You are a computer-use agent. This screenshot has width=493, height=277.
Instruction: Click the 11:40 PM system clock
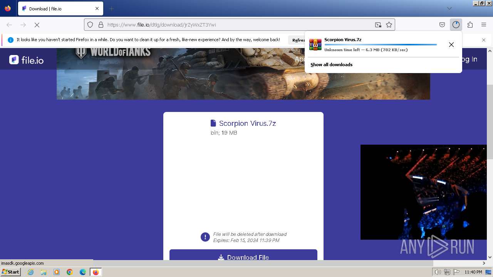[473, 272]
